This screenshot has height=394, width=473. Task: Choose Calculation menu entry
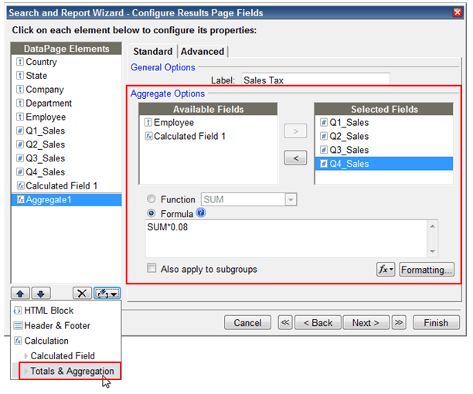point(66,341)
